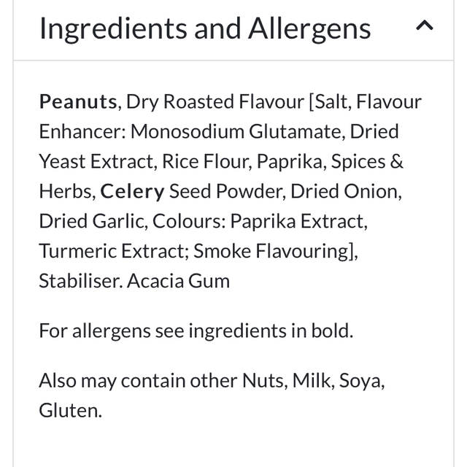467x467 pixels.
Task: Click the Stabiliser word
Action: pos(80,281)
